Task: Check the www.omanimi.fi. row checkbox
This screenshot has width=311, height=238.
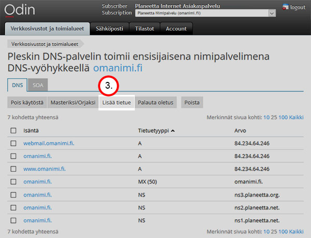Action: [13, 169]
